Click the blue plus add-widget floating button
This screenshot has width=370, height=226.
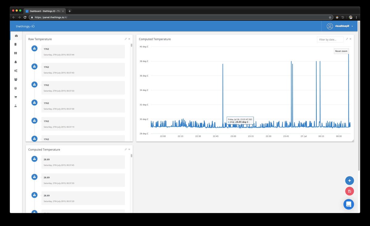tap(349, 180)
